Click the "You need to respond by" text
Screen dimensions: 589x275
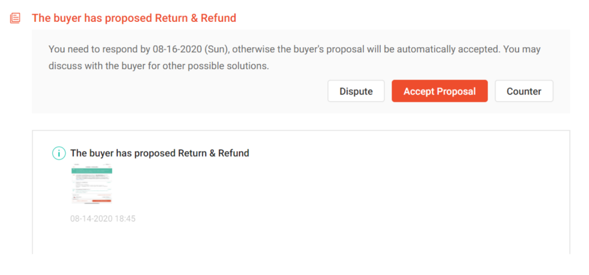(99, 50)
